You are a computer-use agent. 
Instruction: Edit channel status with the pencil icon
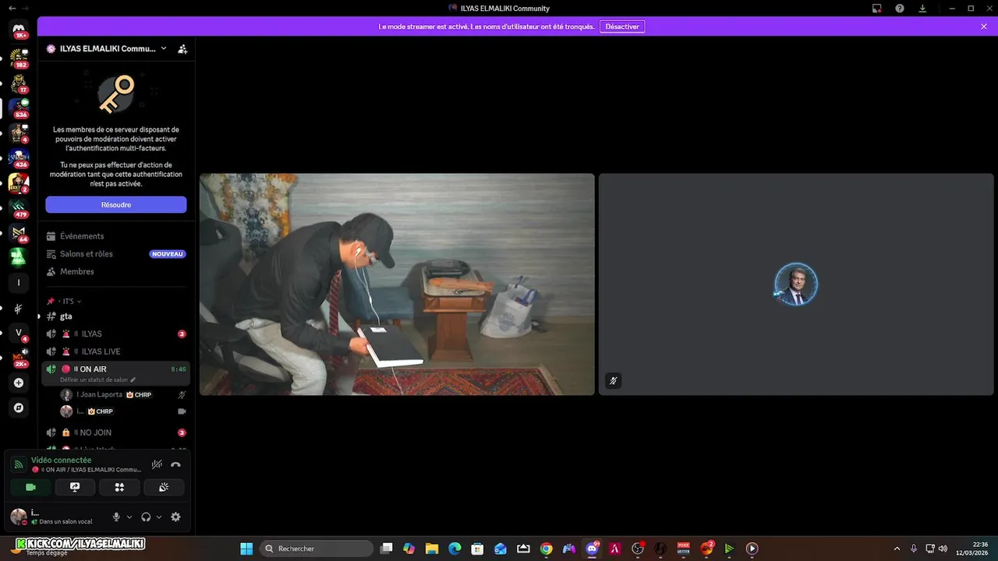click(133, 379)
